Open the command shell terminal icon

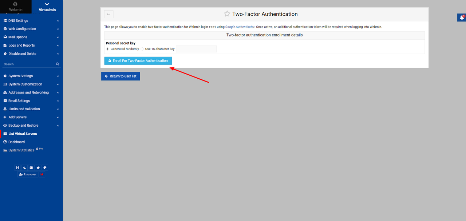(x=31, y=168)
